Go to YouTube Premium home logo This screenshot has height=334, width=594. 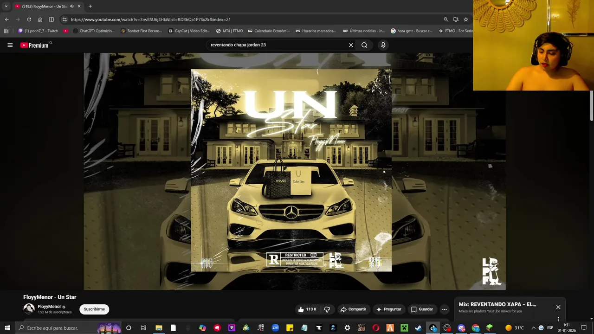(35, 45)
